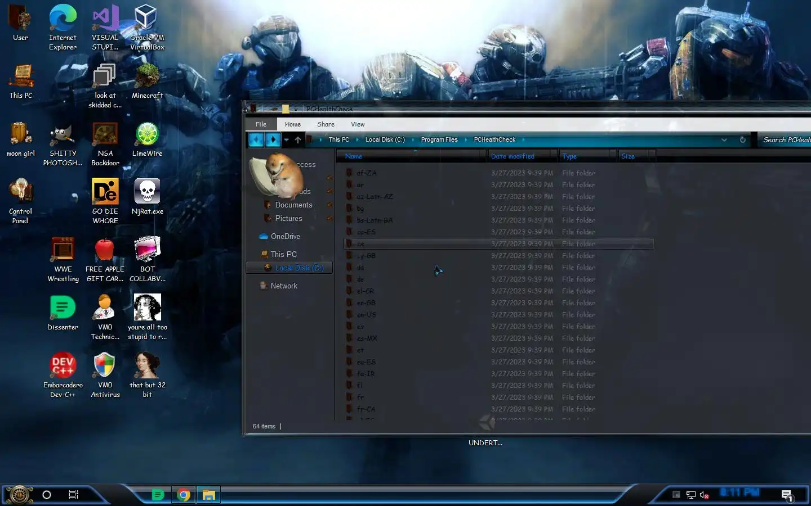
Task: Open the File tab in Explorer
Action: [x=261, y=124]
